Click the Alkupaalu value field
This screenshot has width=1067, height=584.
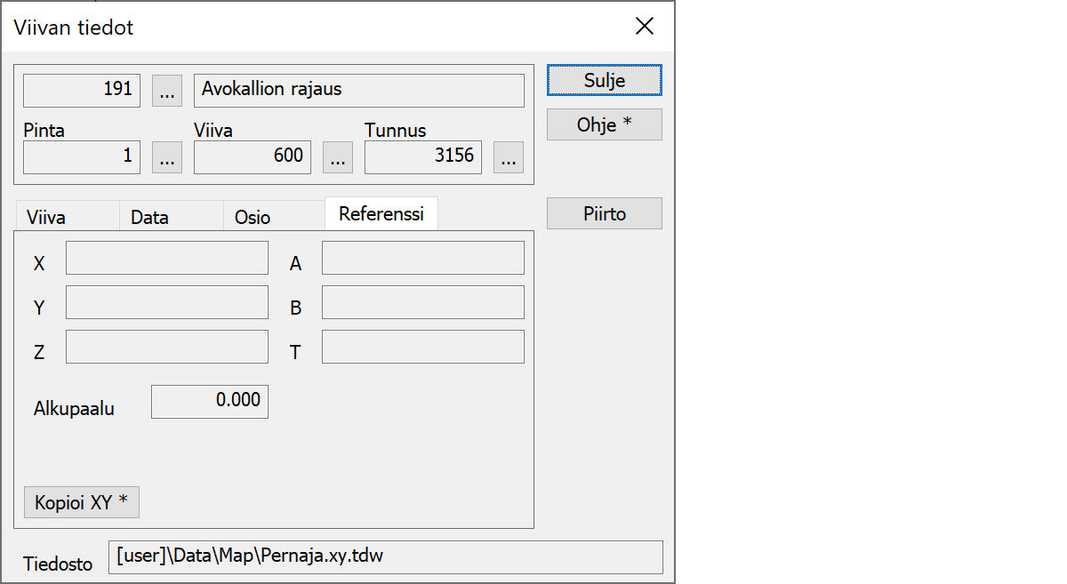coord(209,401)
